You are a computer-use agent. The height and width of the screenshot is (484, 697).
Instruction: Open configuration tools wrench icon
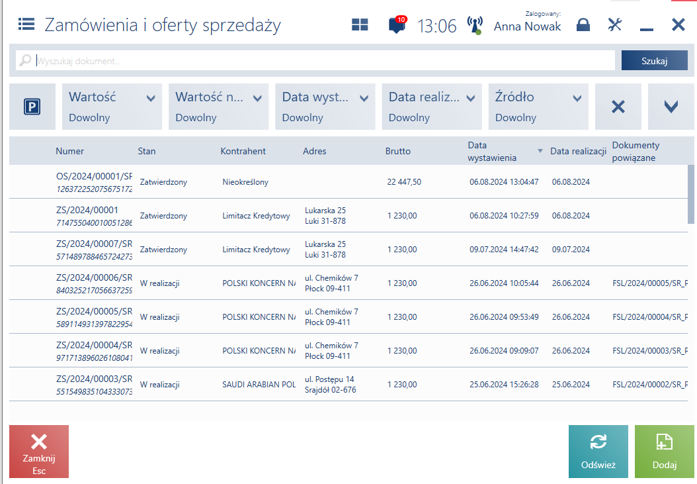point(615,24)
